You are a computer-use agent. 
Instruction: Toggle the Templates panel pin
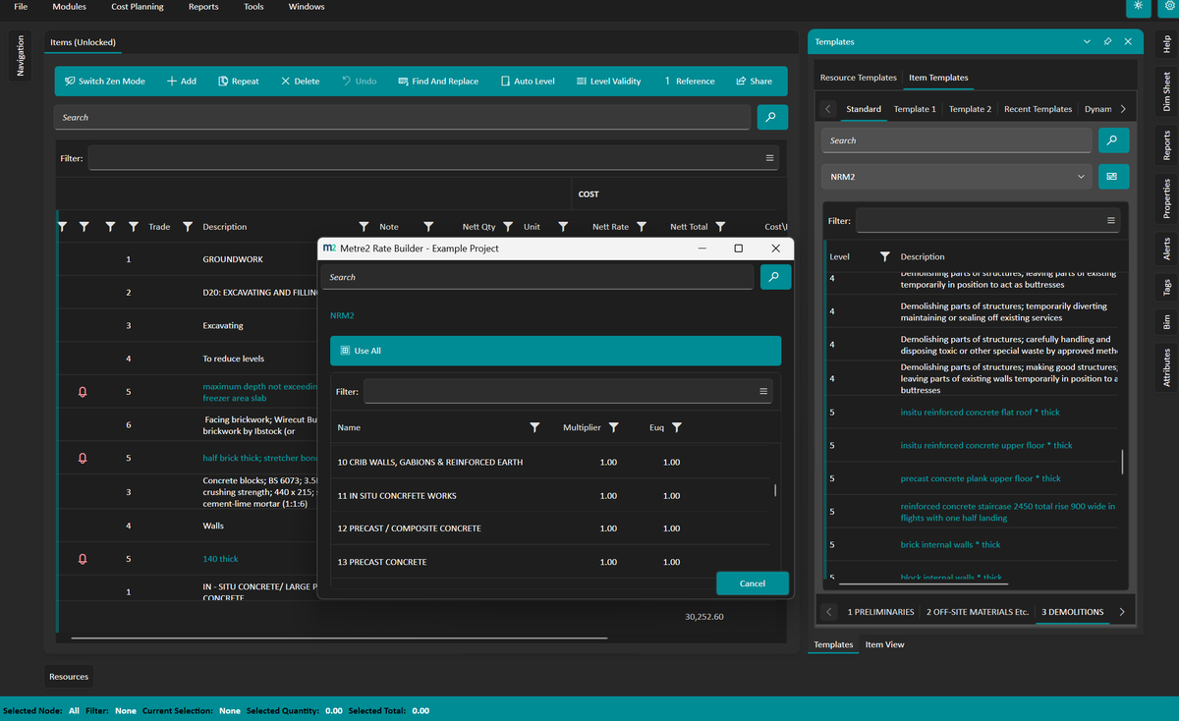[x=1107, y=42]
